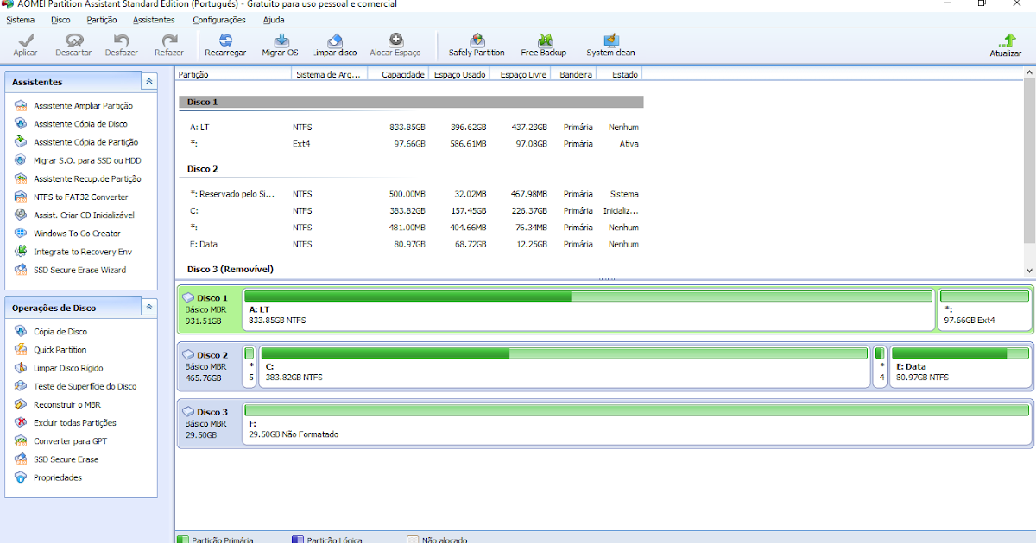Open Safely Partition tool
The width and height of the screenshot is (1036, 543).
point(477,45)
